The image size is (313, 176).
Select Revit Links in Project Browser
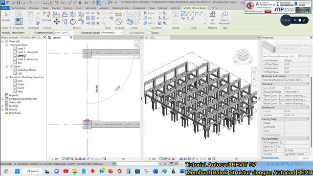pyautogui.click(x=15, y=113)
